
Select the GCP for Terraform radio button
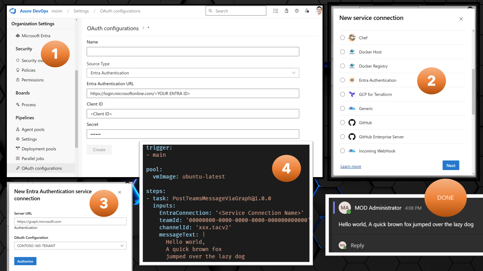(343, 94)
